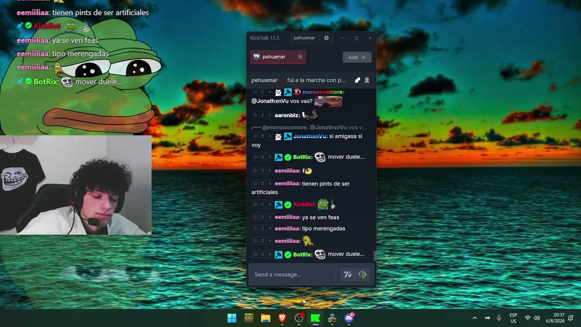581x327 pixels.
Task: Timeout hourglass on KickBot's message
Action: (x=262, y=204)
